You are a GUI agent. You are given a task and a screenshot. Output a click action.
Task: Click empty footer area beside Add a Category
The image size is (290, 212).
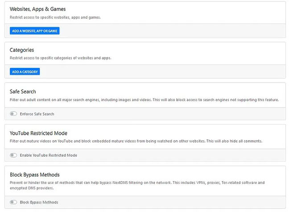pyautogui.click(x=163, y=71)
